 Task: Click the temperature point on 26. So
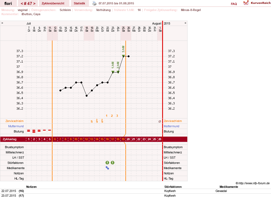pos(128,56)
